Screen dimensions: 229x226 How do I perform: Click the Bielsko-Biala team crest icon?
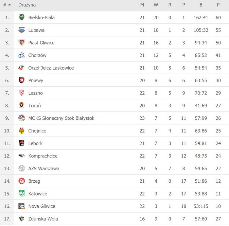(x=22, y=17)
